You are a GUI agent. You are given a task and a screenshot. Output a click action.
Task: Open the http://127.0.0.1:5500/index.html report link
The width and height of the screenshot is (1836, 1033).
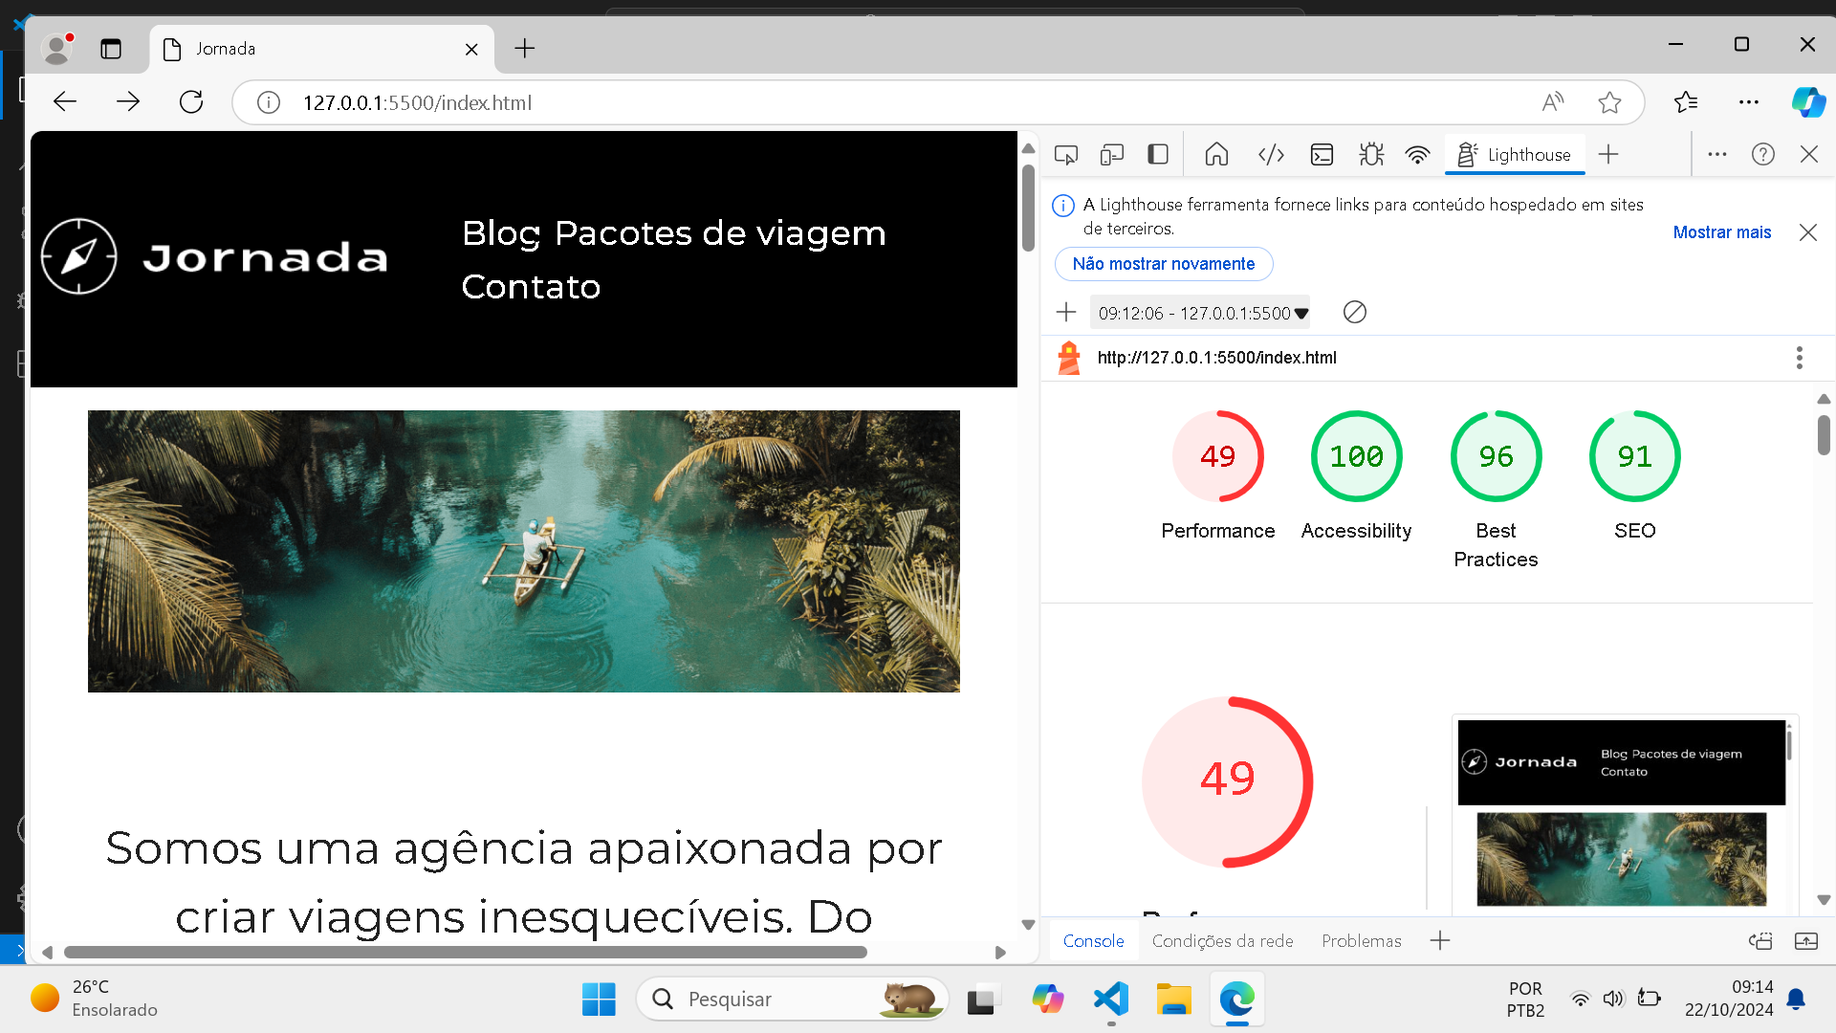[1217, 358]
